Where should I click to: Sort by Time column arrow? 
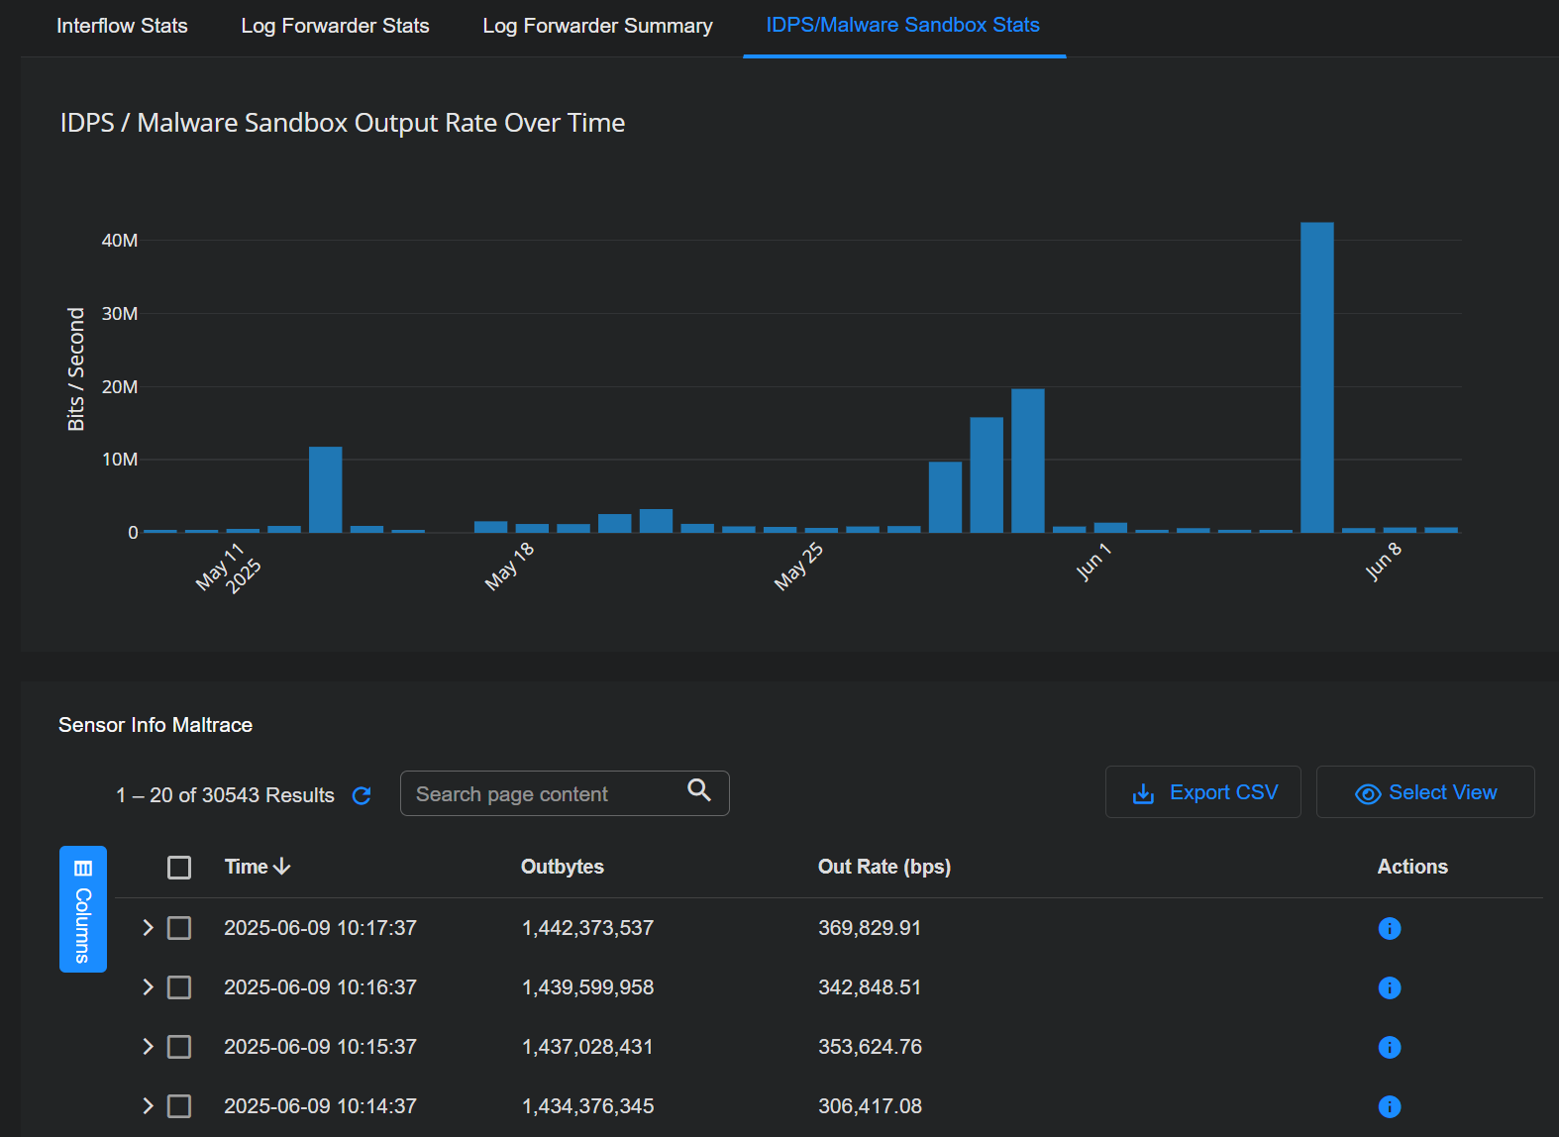tap(282, 867)
